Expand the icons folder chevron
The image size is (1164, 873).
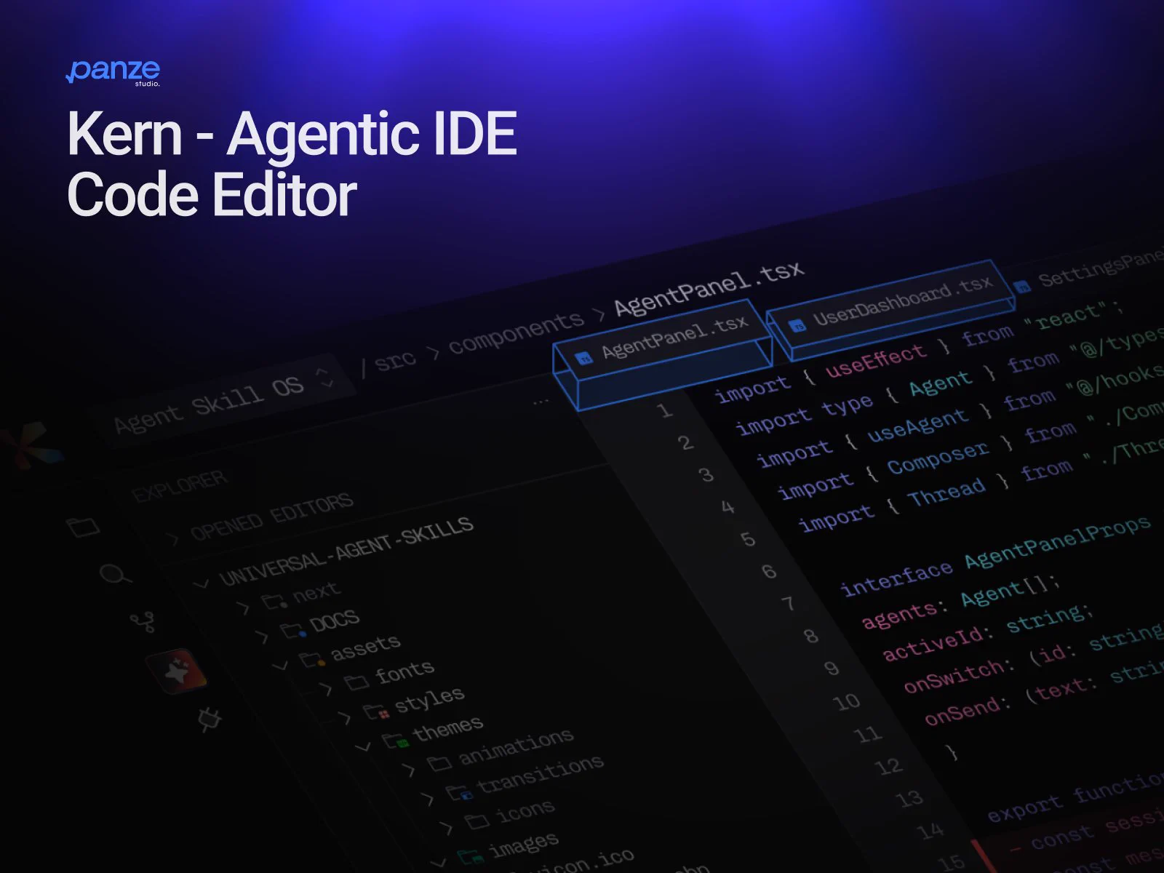(447, 828)
